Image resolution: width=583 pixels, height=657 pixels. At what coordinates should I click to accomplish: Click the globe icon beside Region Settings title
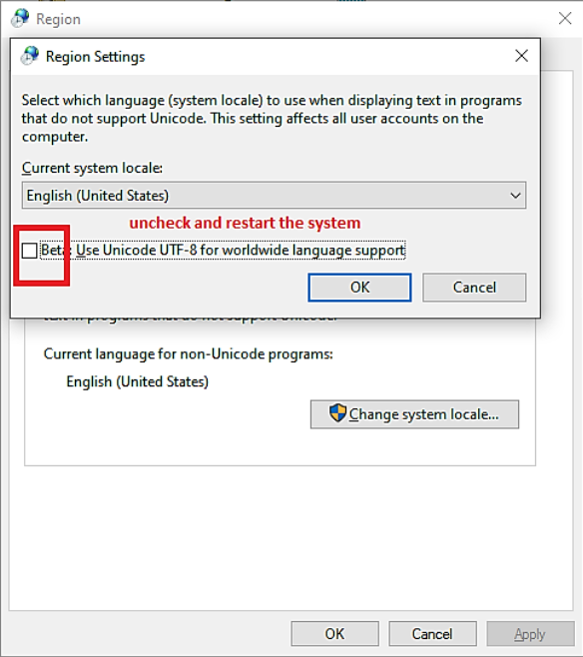30,56
